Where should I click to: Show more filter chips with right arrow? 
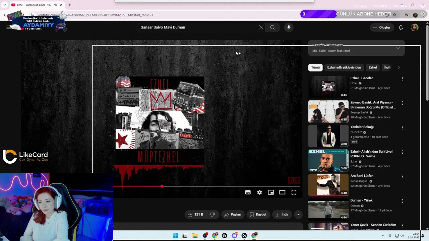(399, 68)
